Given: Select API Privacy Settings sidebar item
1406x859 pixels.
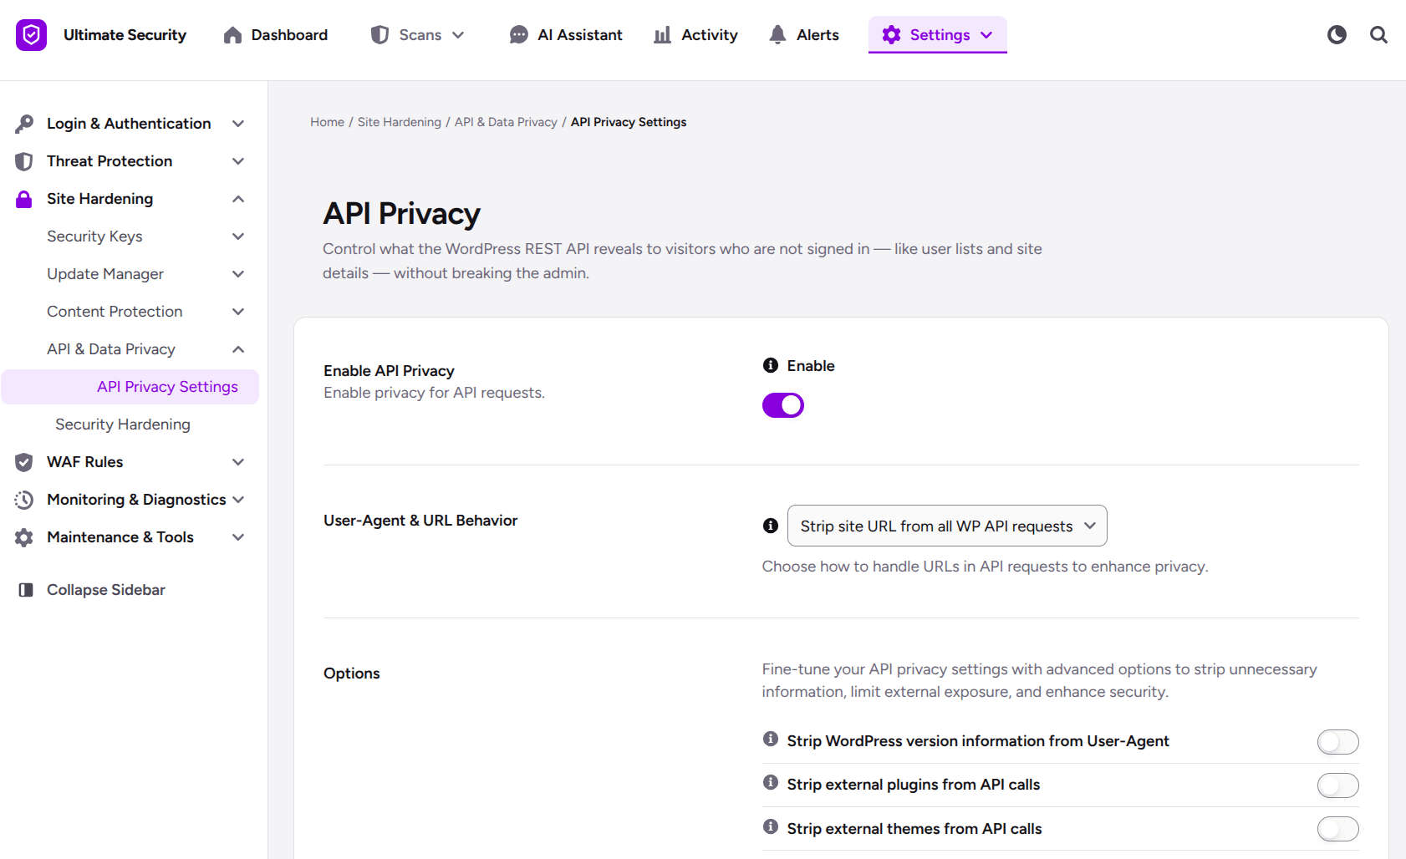Looking at the screenshot, I should click(130, 387).
